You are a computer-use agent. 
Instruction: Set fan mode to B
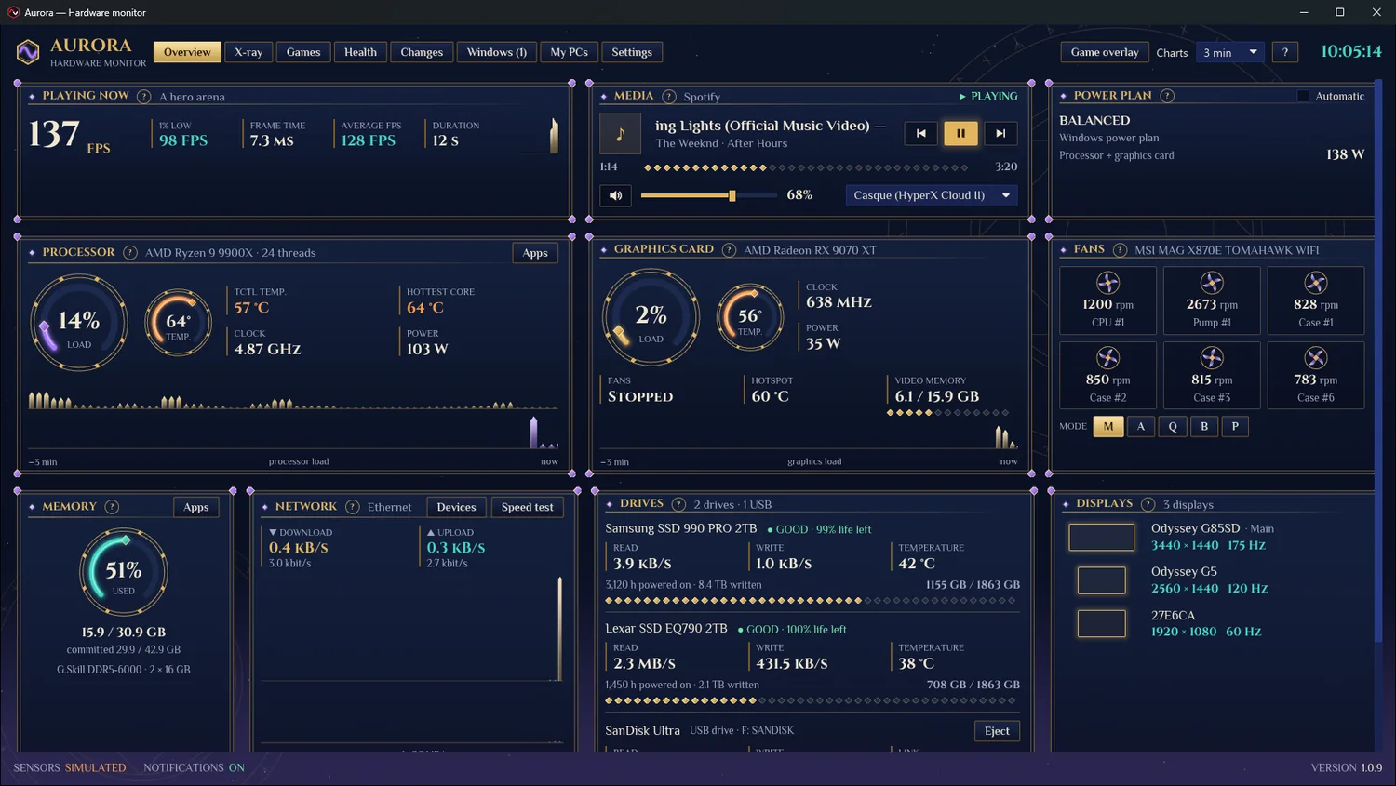click(x=1204, y=426)
